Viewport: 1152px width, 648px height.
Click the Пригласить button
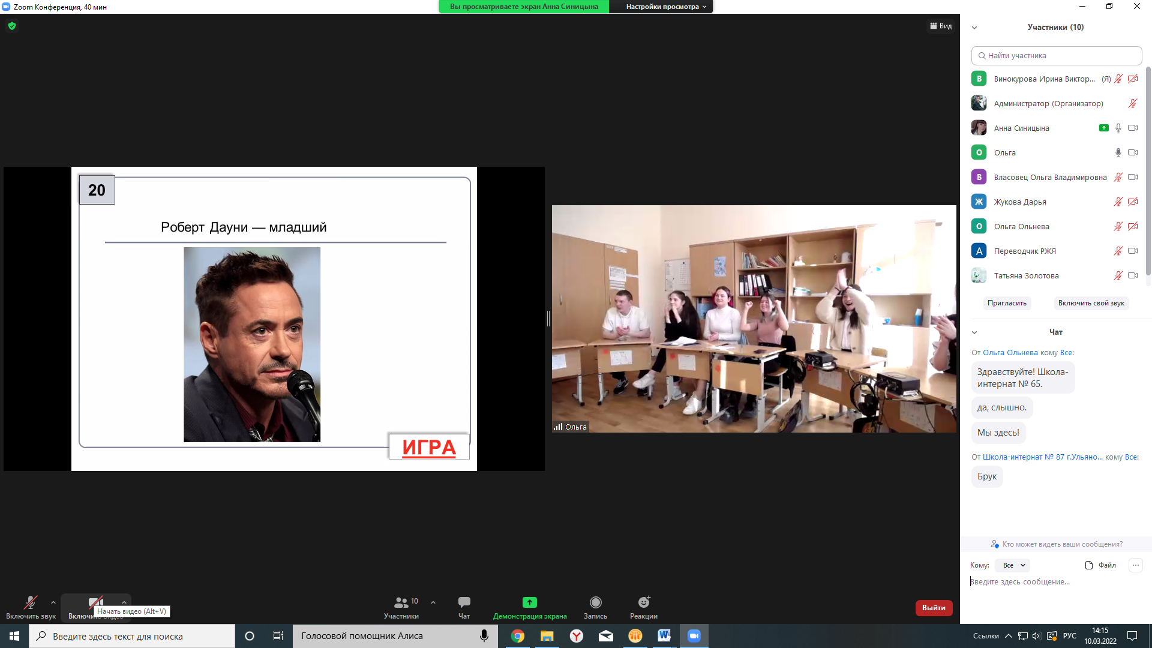1007,303
